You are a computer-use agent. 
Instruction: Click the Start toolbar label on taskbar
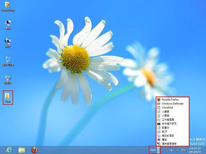click(153, 150)
